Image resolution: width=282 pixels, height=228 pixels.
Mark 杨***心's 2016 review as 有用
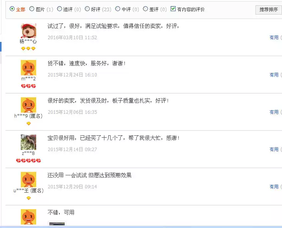(x=274, y=38)
